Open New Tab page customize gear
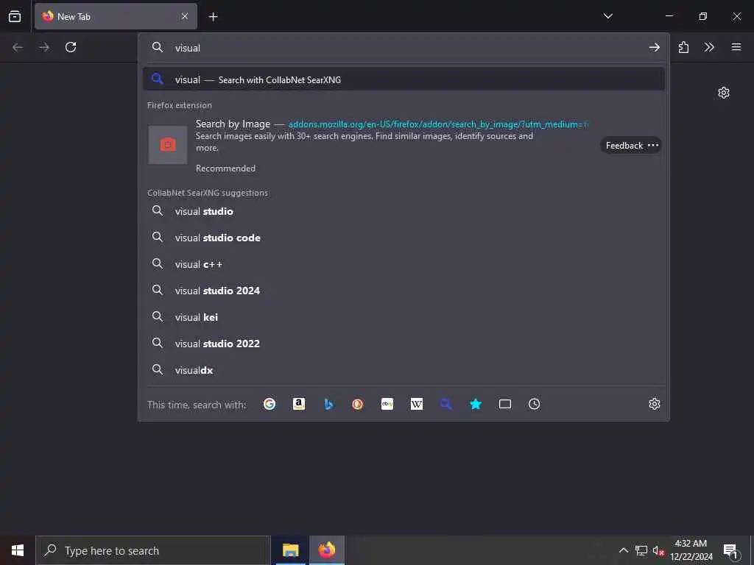 724,93
